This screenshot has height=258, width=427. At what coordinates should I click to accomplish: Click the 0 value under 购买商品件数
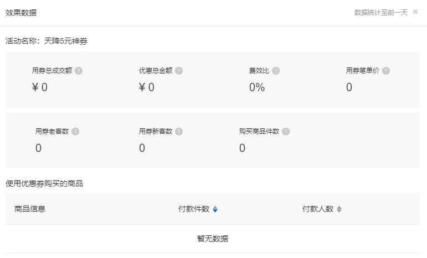(x=242, y=148)
